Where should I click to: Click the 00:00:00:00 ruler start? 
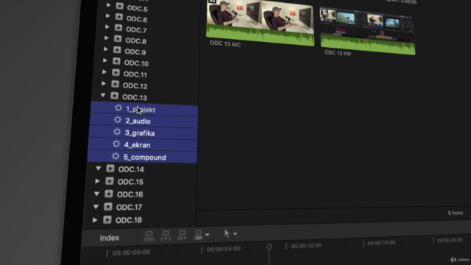point(131,252)
